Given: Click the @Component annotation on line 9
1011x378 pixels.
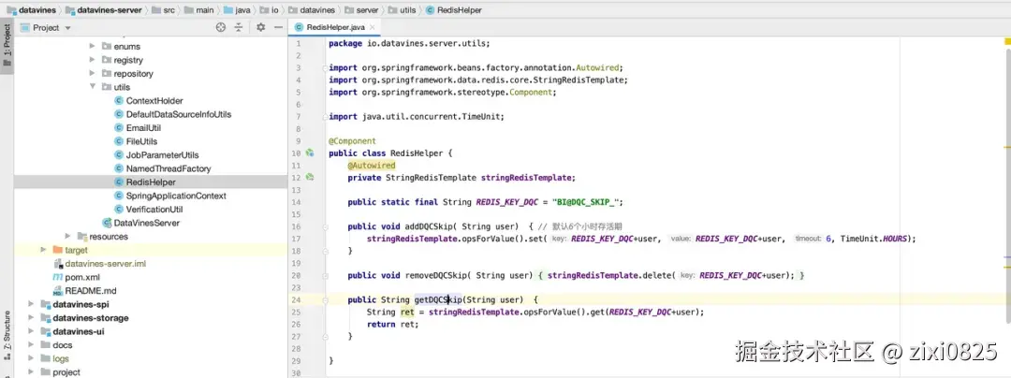Looking at the screenshot, I should [x=352, y=141].
